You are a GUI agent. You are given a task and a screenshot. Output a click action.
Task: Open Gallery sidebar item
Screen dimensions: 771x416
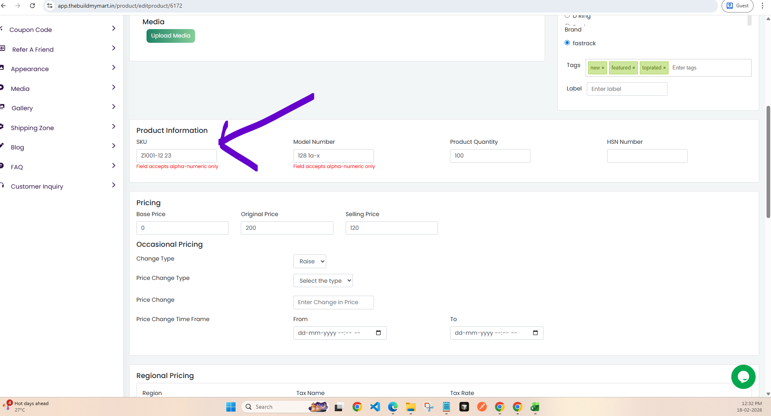click(22, 108)
